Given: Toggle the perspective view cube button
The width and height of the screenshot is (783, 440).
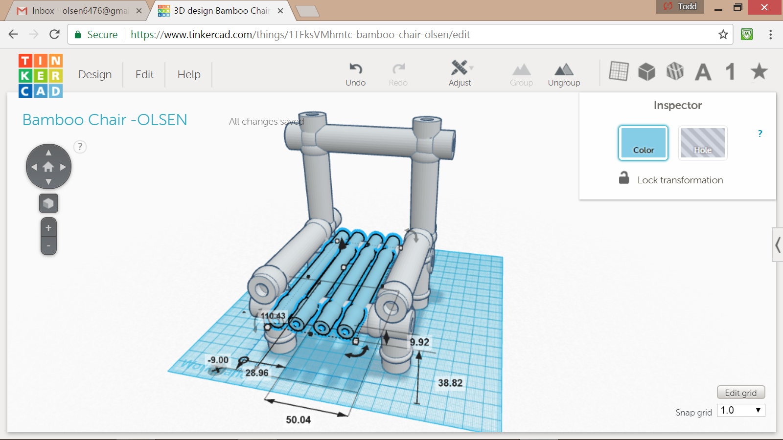Looking at the screenshot, I should (48, 203).
